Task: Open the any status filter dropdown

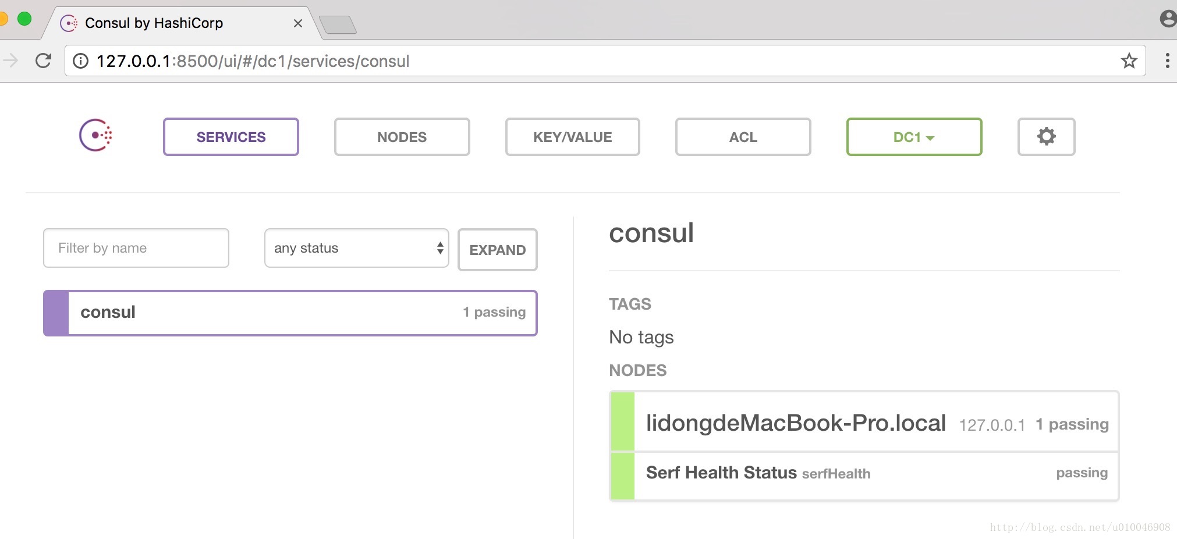Action: point(356,248)
